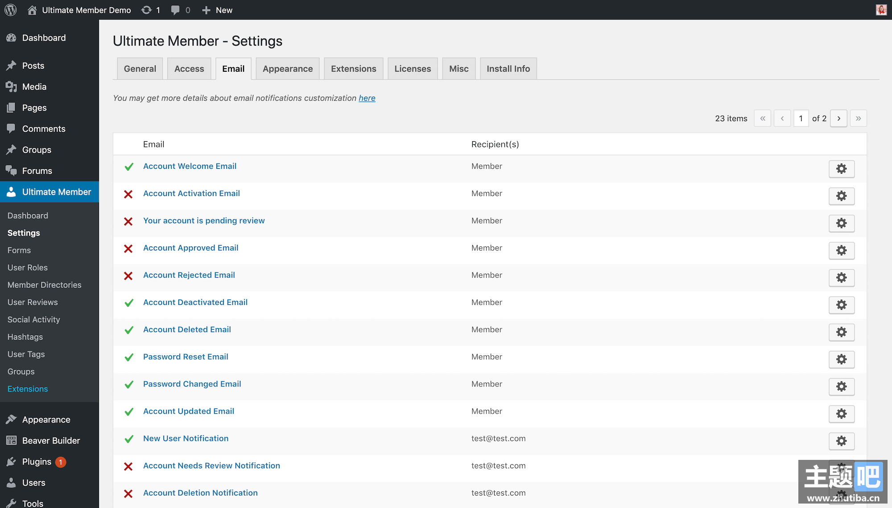Screen dimensions: 892x508
Task: Select the Email tab
Action: [233, 69]
